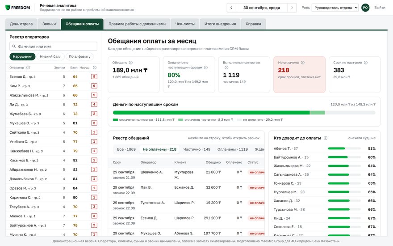Image resolution: width=393 pixels, height=246 pixels.
Task: Select operator Джаксыбеков Е. in registry list
Action: (x=53, y=179)
